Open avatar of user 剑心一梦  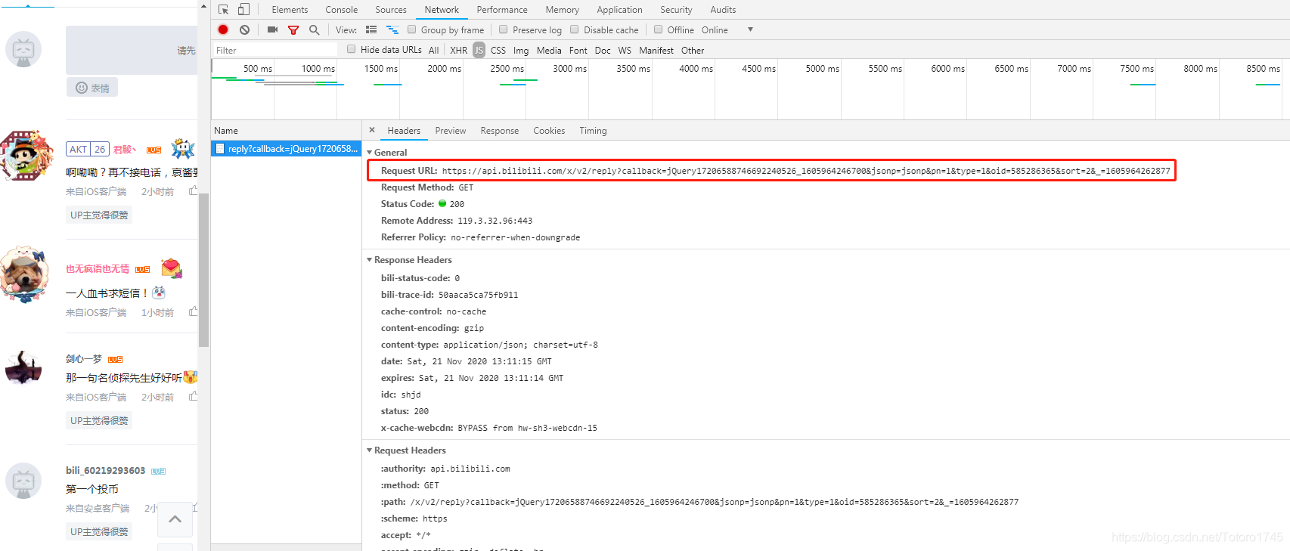click(23, 368)
